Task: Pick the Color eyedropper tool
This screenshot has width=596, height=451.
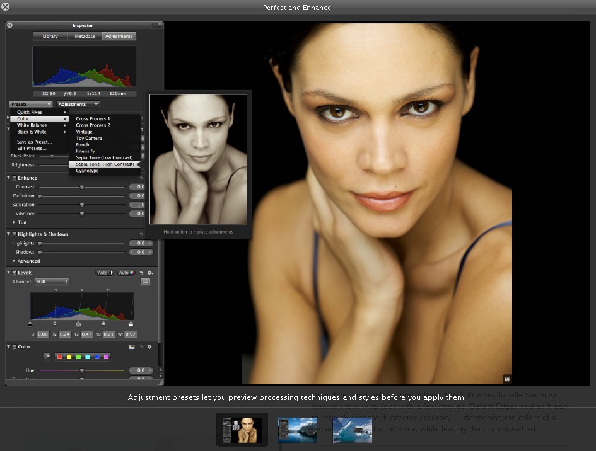Action: [x=47, y=357]
